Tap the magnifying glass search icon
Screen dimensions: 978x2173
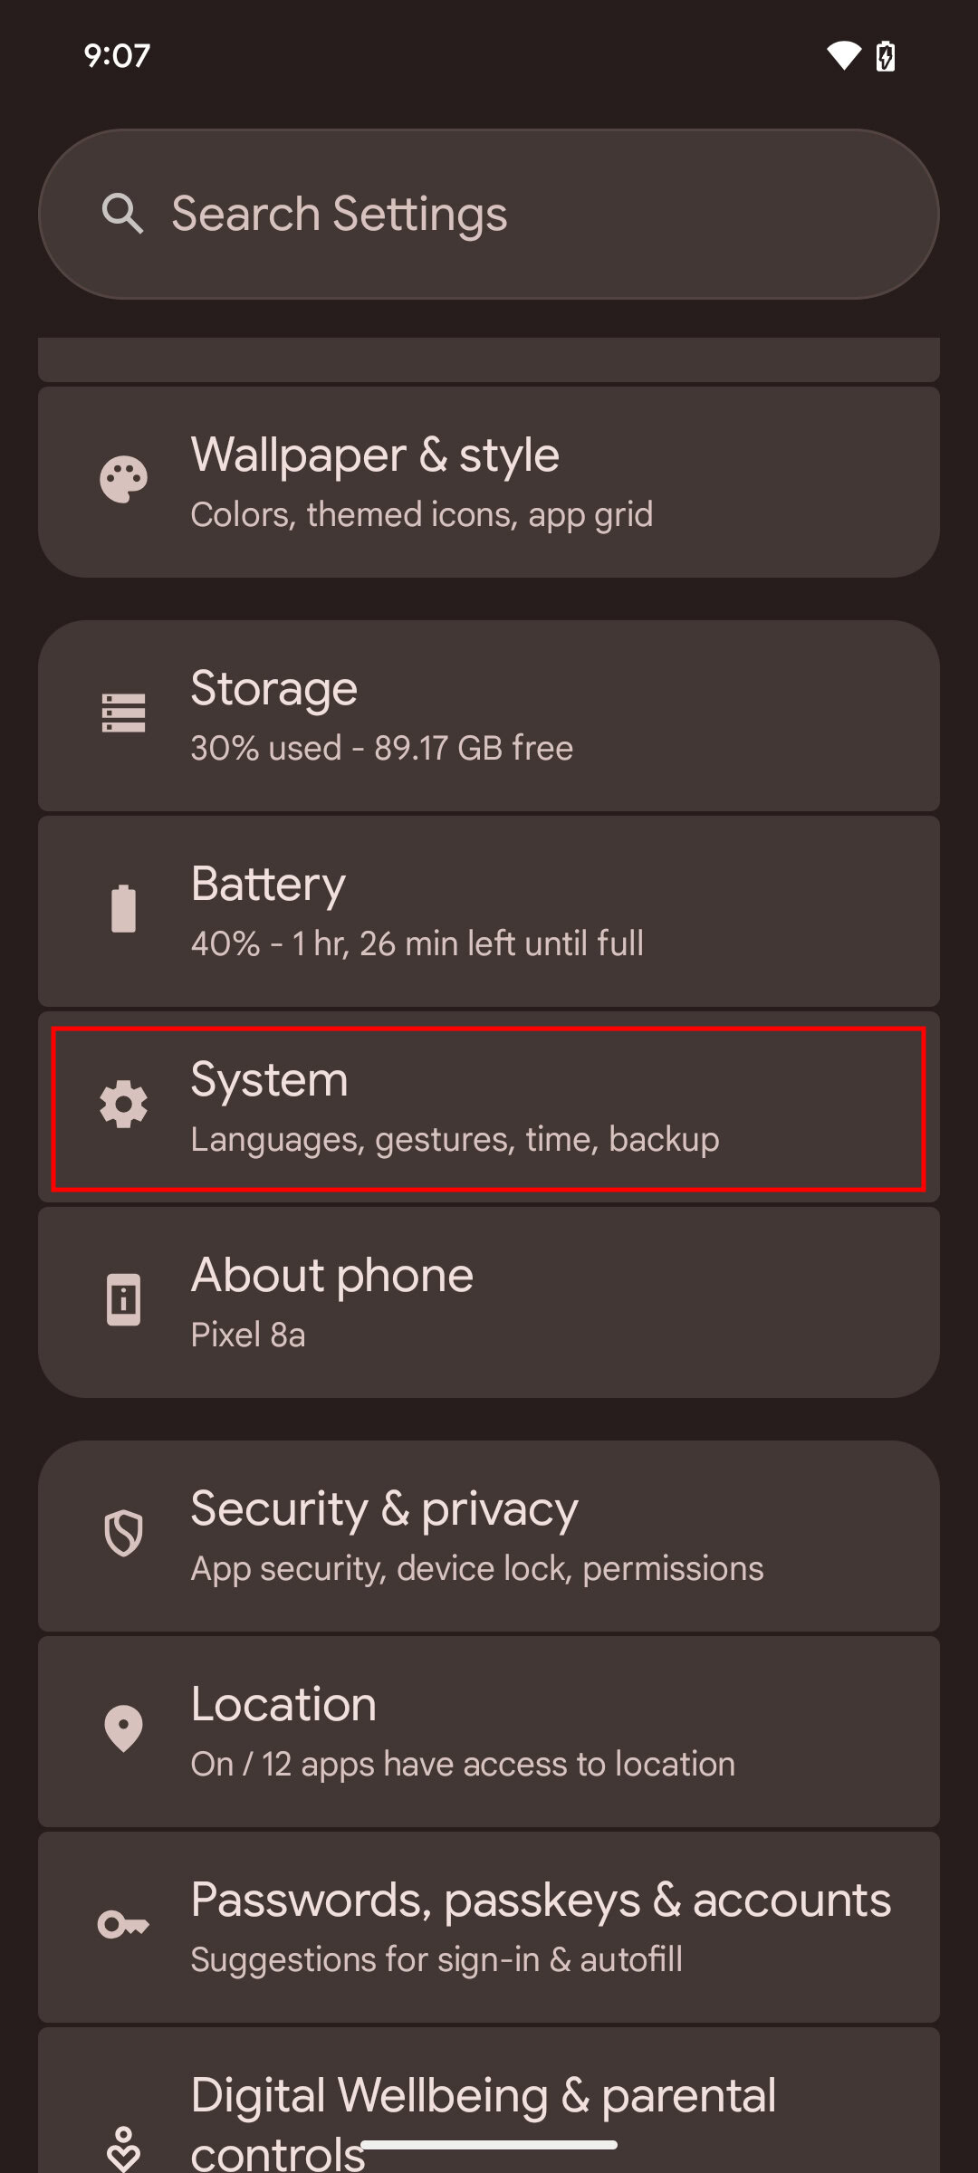click(x=122, y=214)
